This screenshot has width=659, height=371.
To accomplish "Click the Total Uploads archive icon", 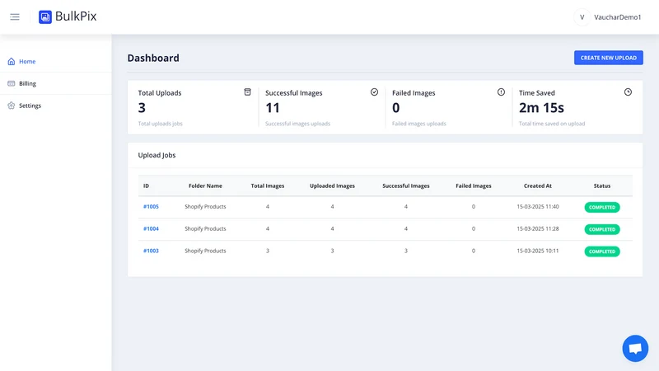I will (248, 92).
